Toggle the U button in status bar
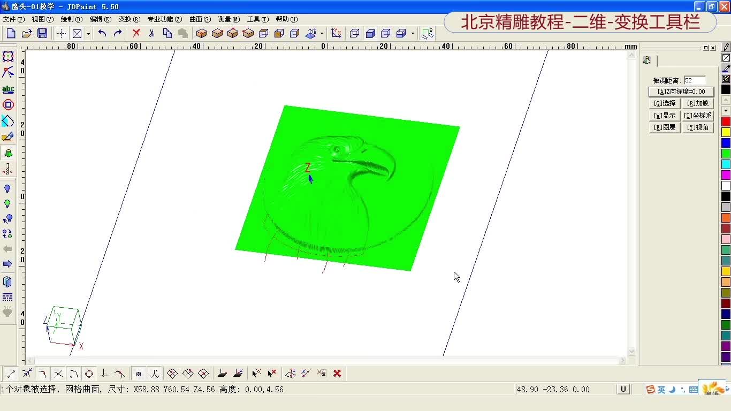The image size is (731, 411). tap(622, 389)
